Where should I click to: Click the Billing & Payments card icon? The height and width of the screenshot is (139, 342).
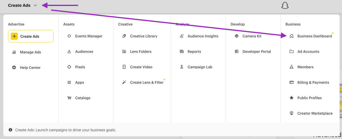291,82
